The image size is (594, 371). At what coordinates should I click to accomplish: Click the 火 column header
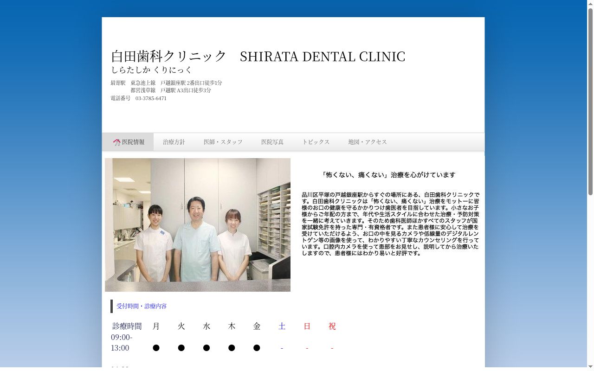click(x=181, y=326)
